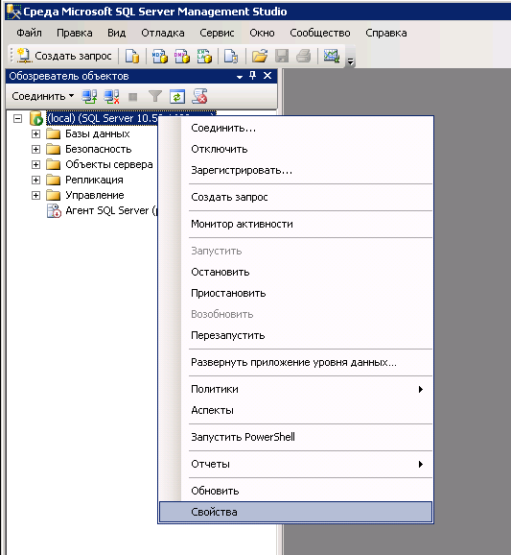This screenshot has height=555, width=511.
Task: Open the Файл menu
Action: (29, 33)
